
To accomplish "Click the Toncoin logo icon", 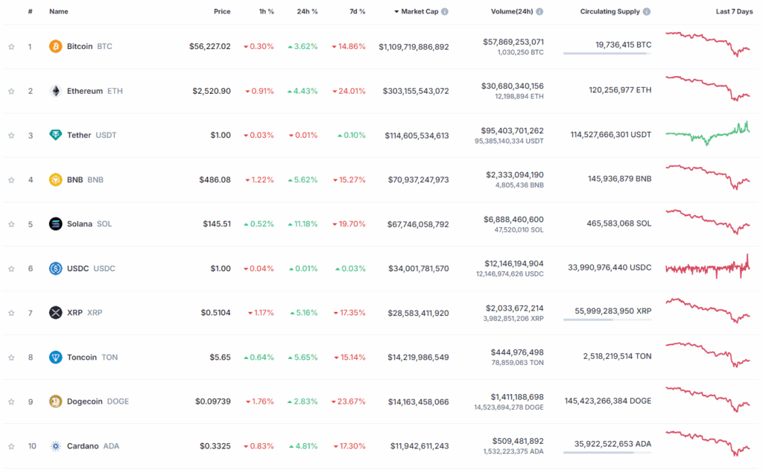I will click(x=55, y=358).
